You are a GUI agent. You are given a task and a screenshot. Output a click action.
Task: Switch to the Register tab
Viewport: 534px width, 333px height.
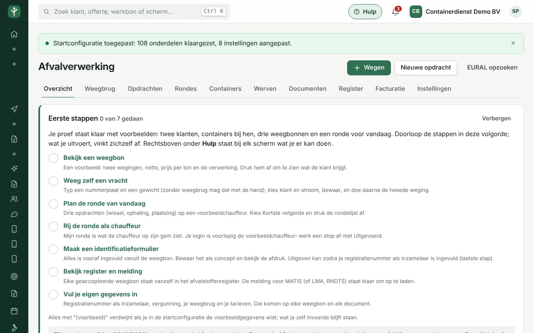pyautogui.click(x=351, y=89)
